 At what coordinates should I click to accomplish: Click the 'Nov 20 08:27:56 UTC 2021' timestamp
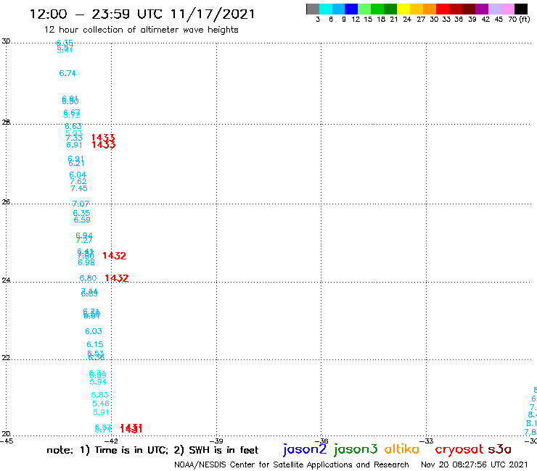pos(475,464)
